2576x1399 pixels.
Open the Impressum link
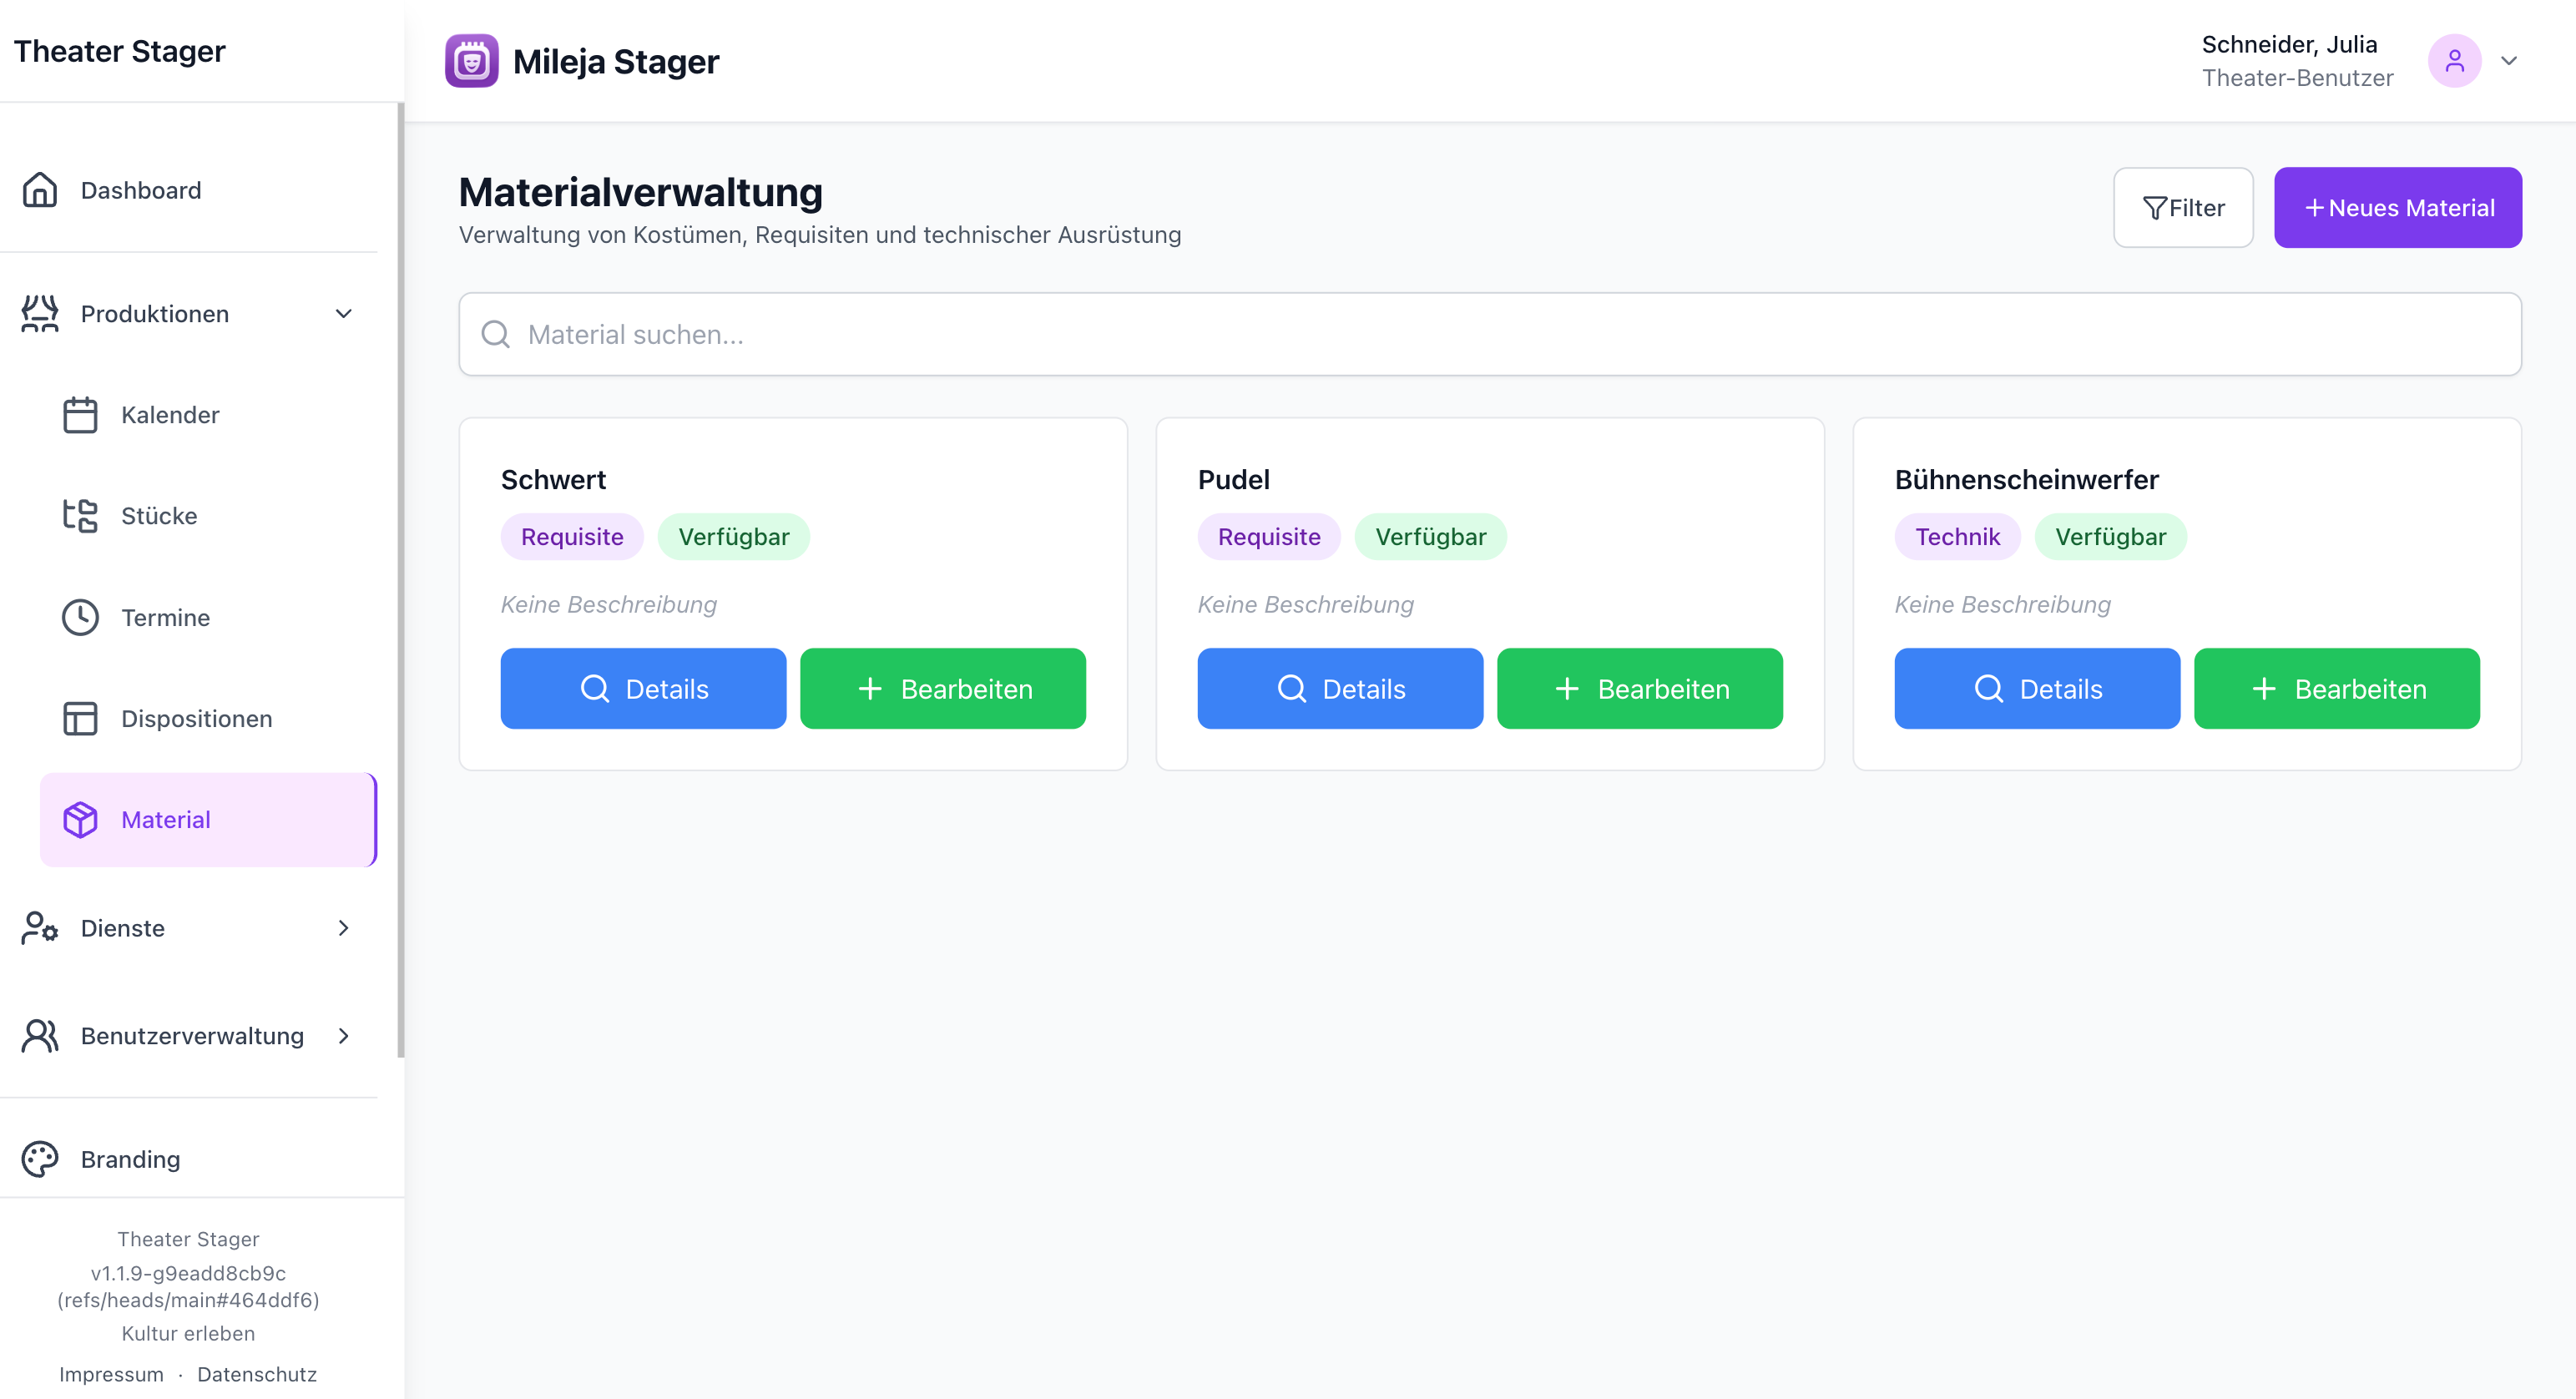tap(111, 1374)
